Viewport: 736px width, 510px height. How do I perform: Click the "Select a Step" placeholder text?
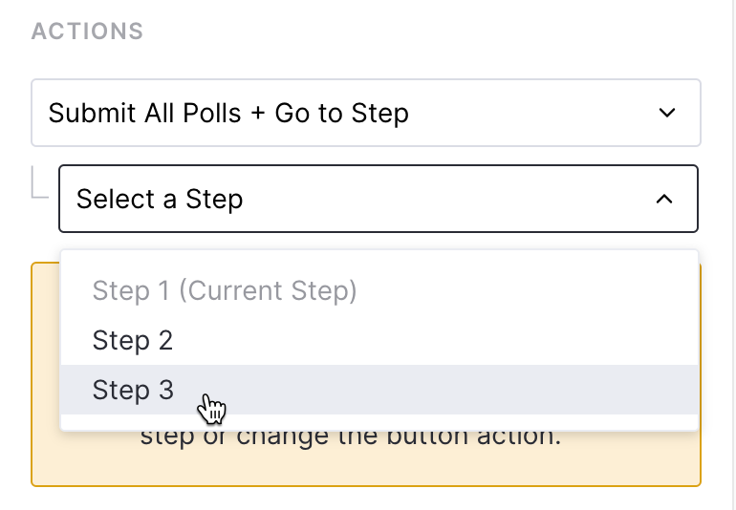160,199
